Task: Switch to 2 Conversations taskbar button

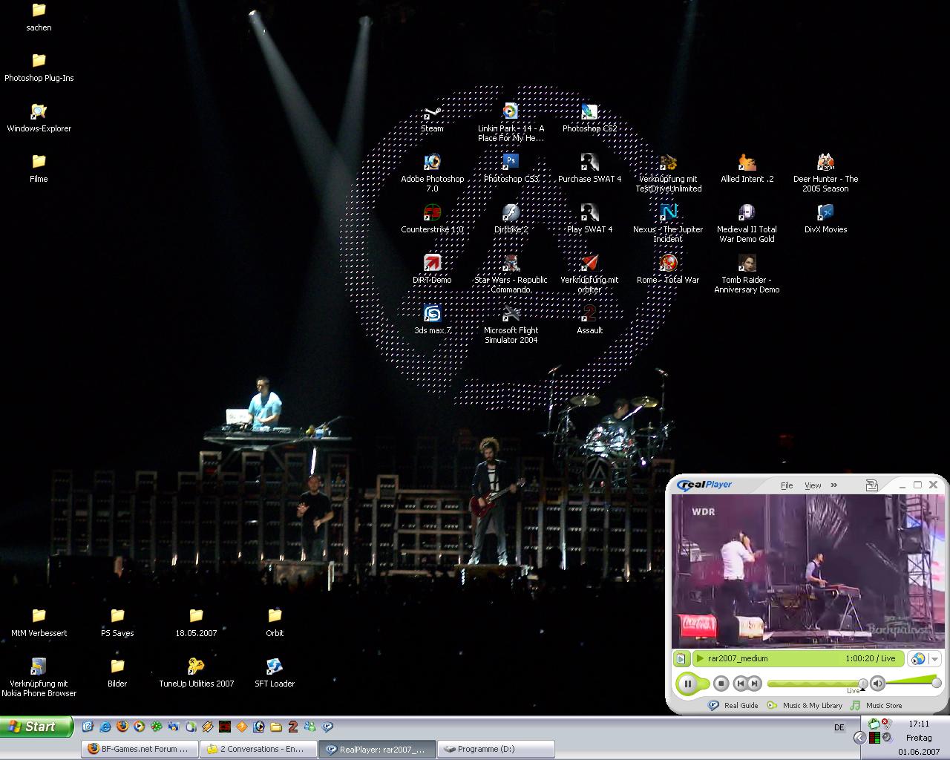Action: tap(259, 749)
